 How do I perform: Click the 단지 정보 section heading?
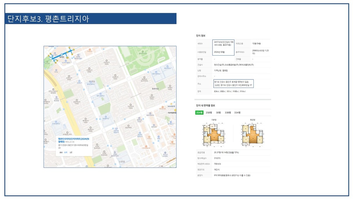(x=201, y=35)
